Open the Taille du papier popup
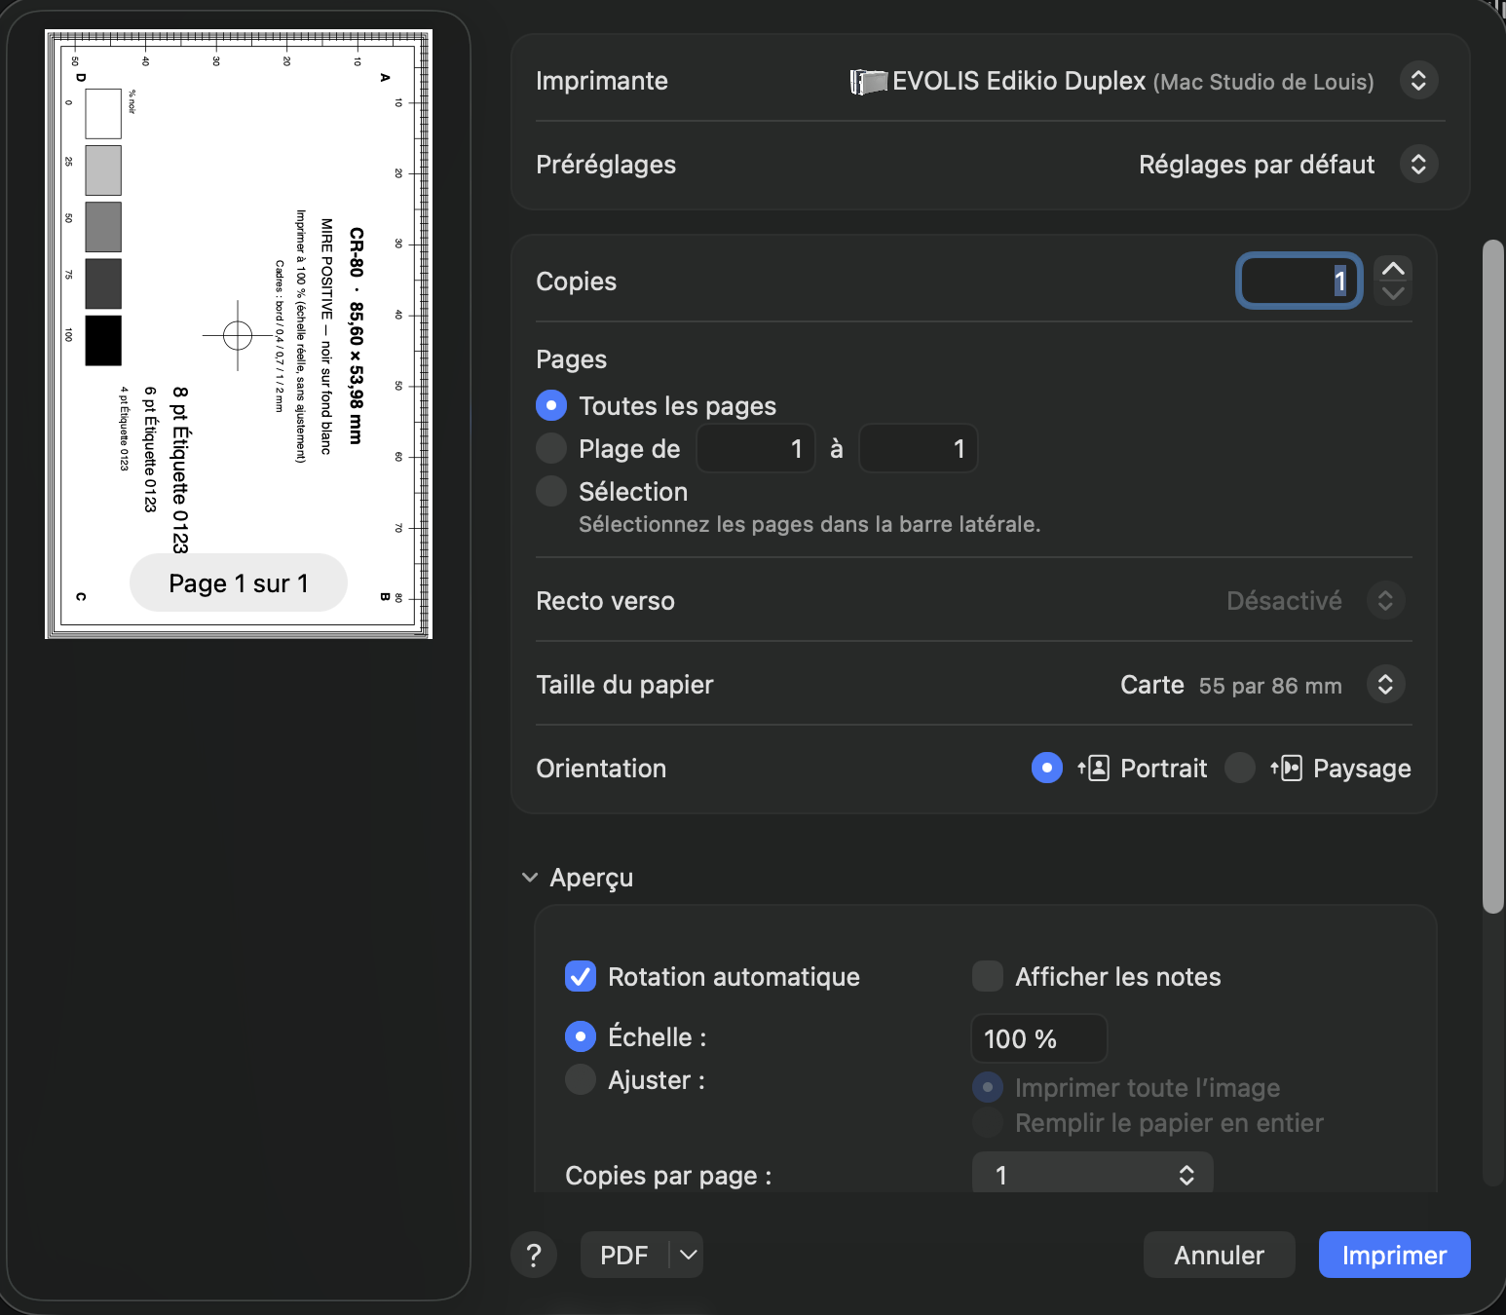1506x1315 pixels. click(x=1385, y=684)
